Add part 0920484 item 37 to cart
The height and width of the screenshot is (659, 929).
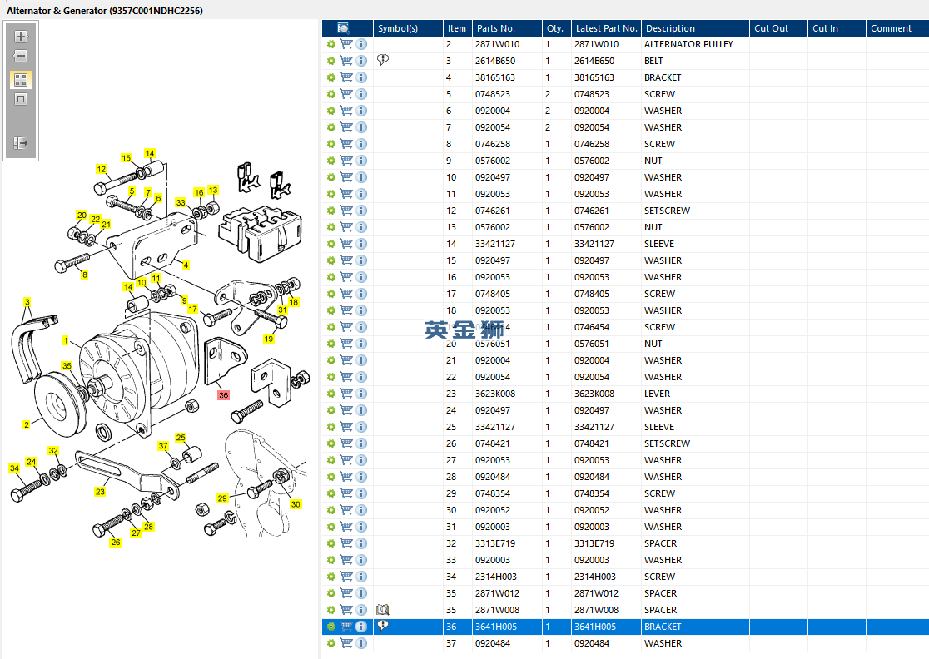346,643
